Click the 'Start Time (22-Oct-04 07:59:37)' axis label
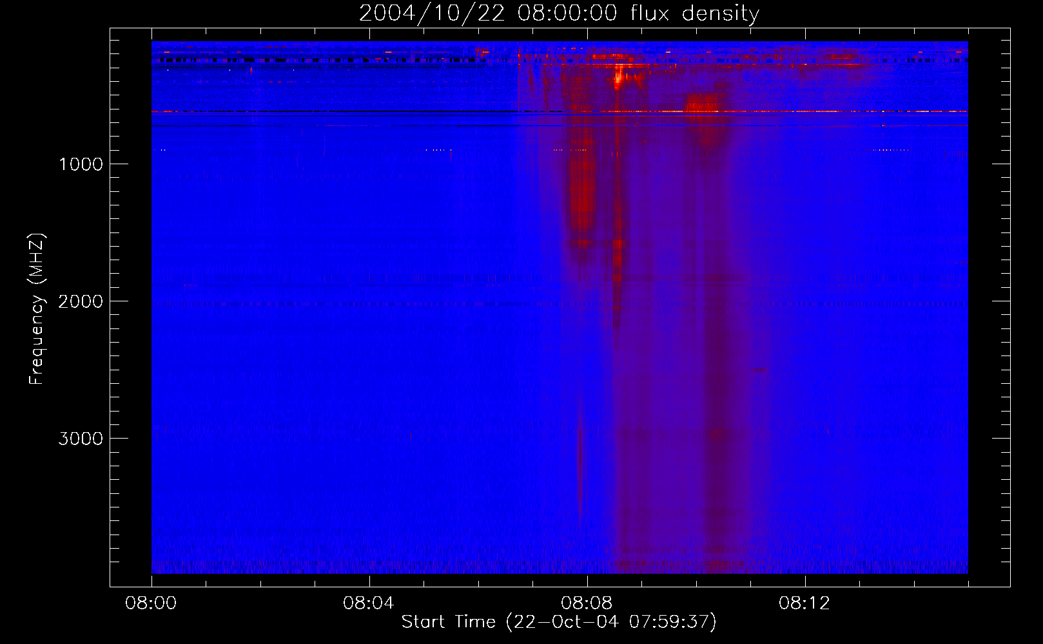The width and height of the screenshot is (1043, 644). [x=559, y=622]
